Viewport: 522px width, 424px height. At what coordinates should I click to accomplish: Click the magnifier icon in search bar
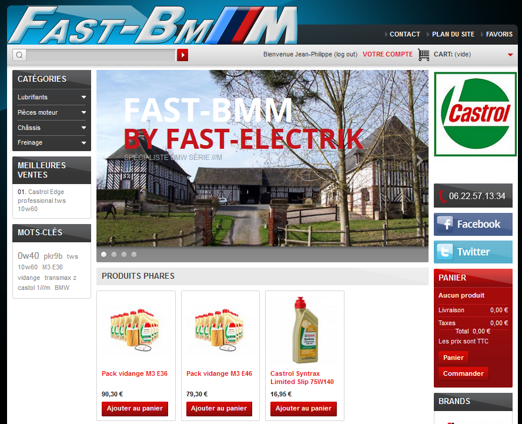click(x=19, y=55)
